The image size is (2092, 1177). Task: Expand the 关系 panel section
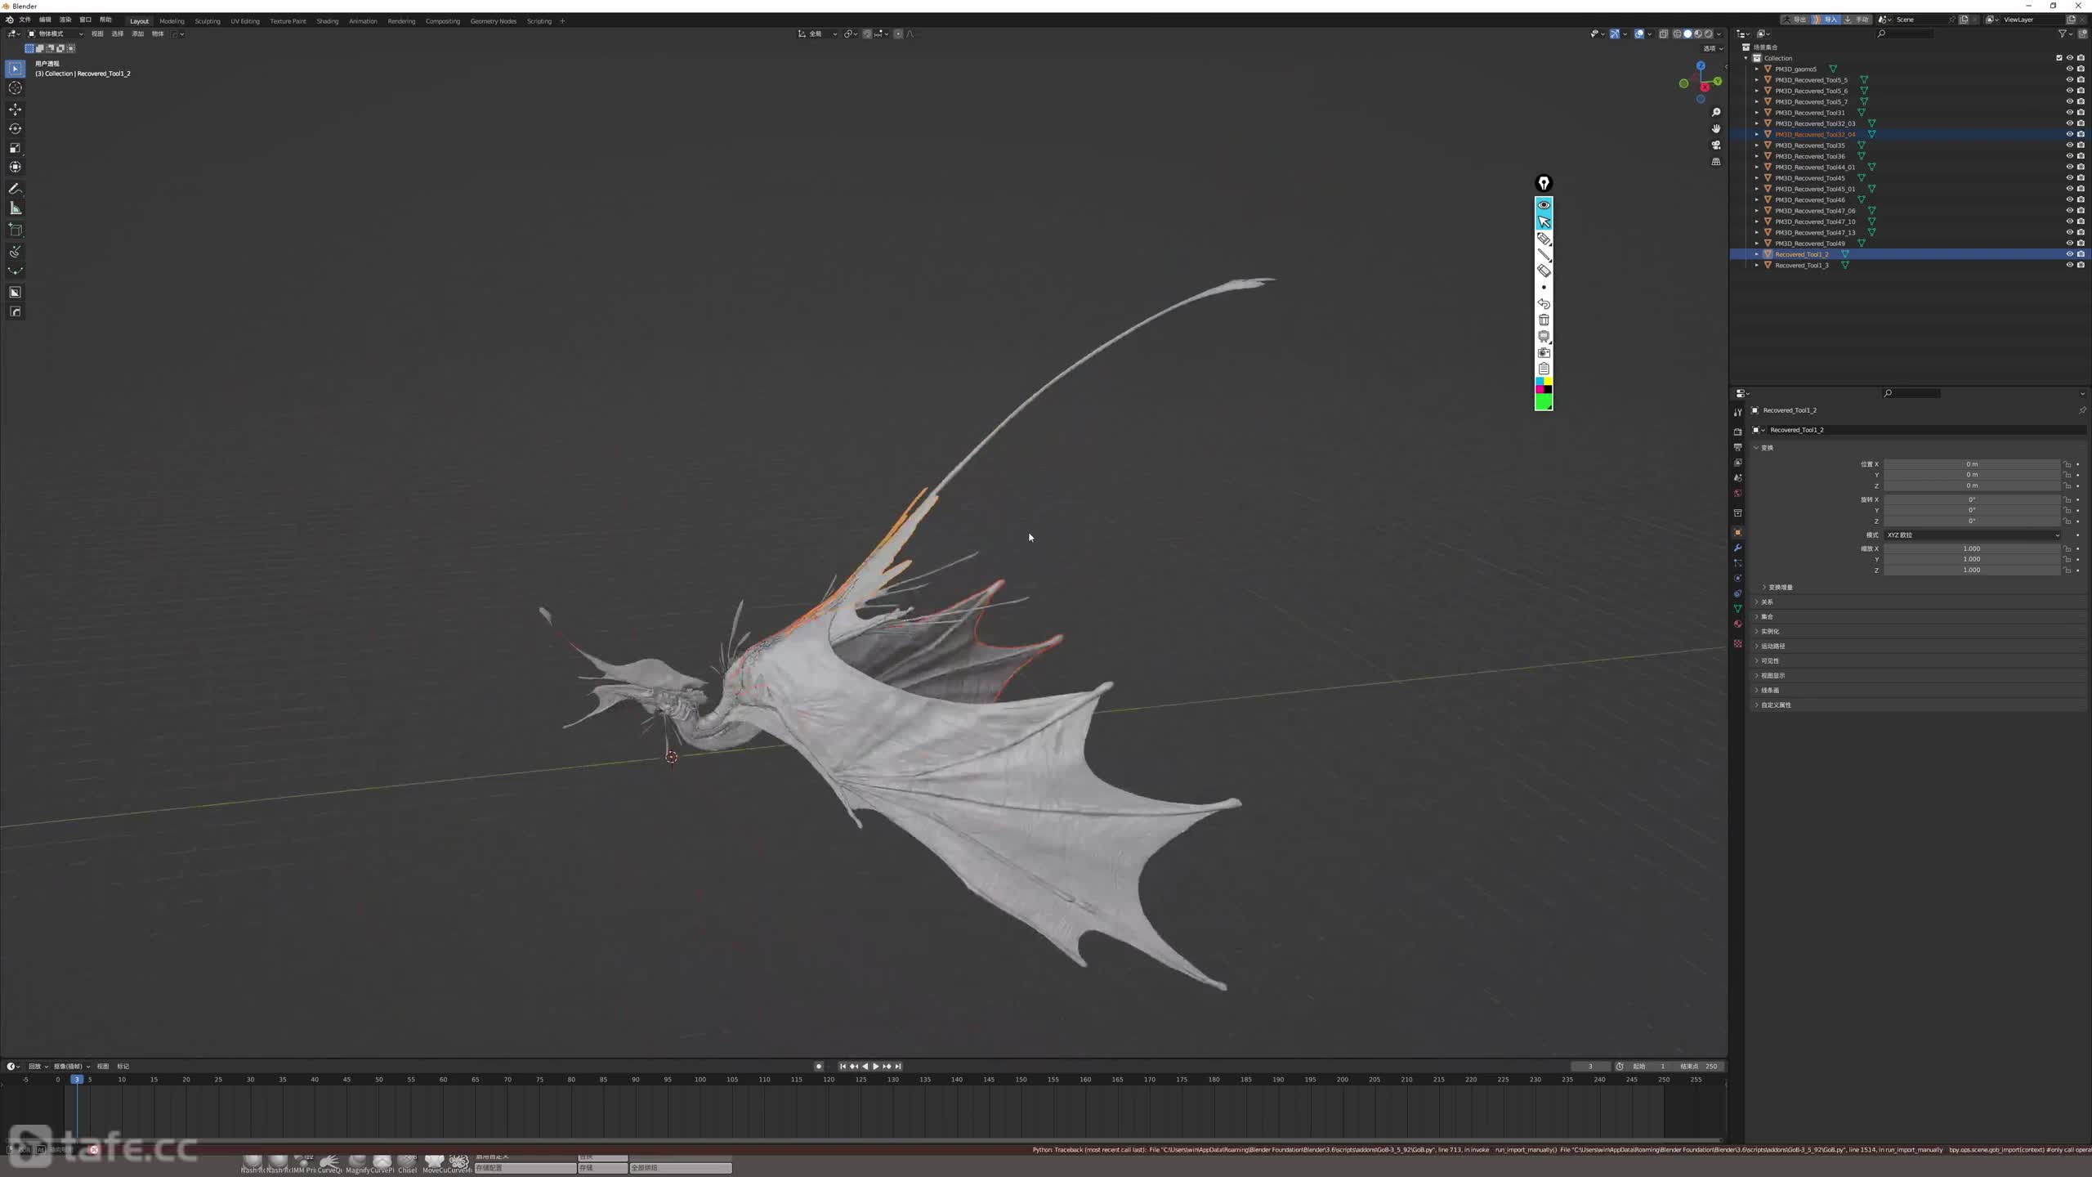[x=1767, y=602]
